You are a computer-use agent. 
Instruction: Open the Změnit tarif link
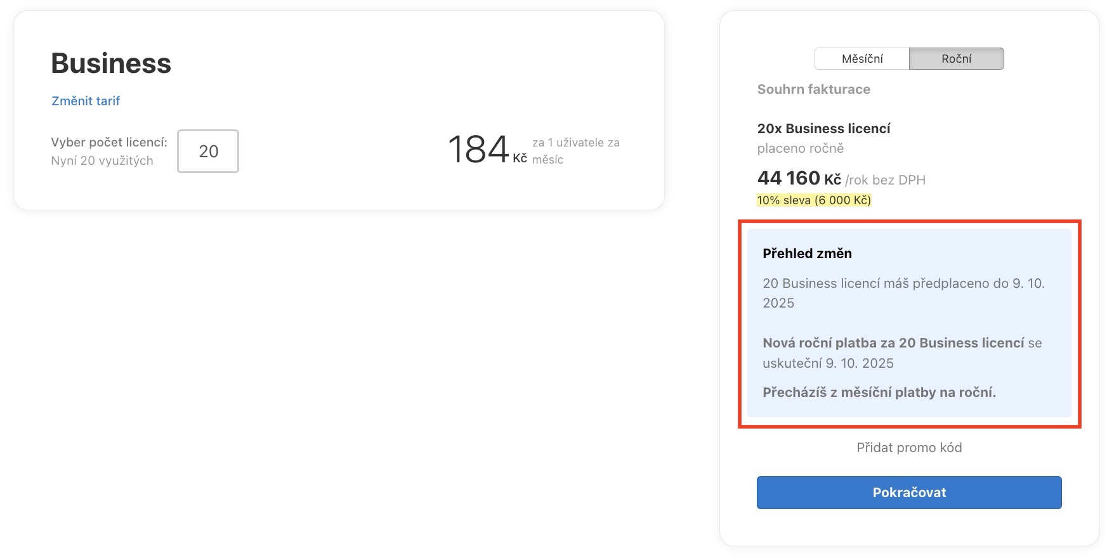[86, 101]
